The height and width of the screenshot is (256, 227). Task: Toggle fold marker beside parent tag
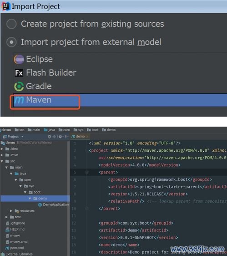[87, 172]
